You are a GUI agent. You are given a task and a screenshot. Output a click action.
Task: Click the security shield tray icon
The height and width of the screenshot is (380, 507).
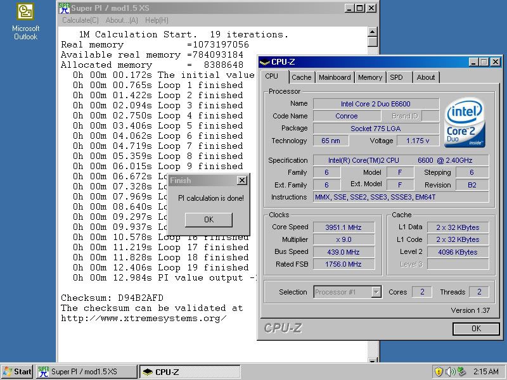coord(439,372)
